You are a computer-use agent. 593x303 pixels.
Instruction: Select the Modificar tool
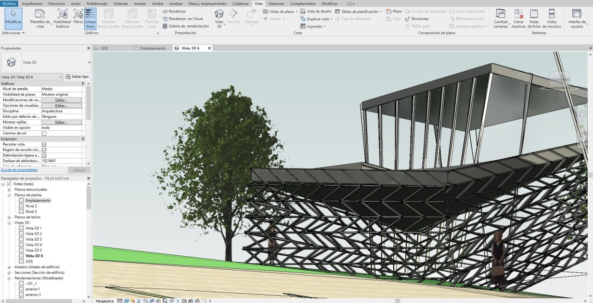coord(13,18)
